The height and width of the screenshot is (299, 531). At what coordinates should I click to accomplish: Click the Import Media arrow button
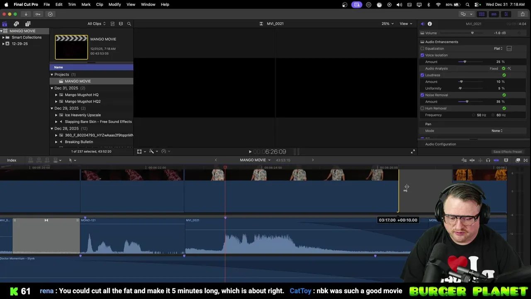(26, 14)
